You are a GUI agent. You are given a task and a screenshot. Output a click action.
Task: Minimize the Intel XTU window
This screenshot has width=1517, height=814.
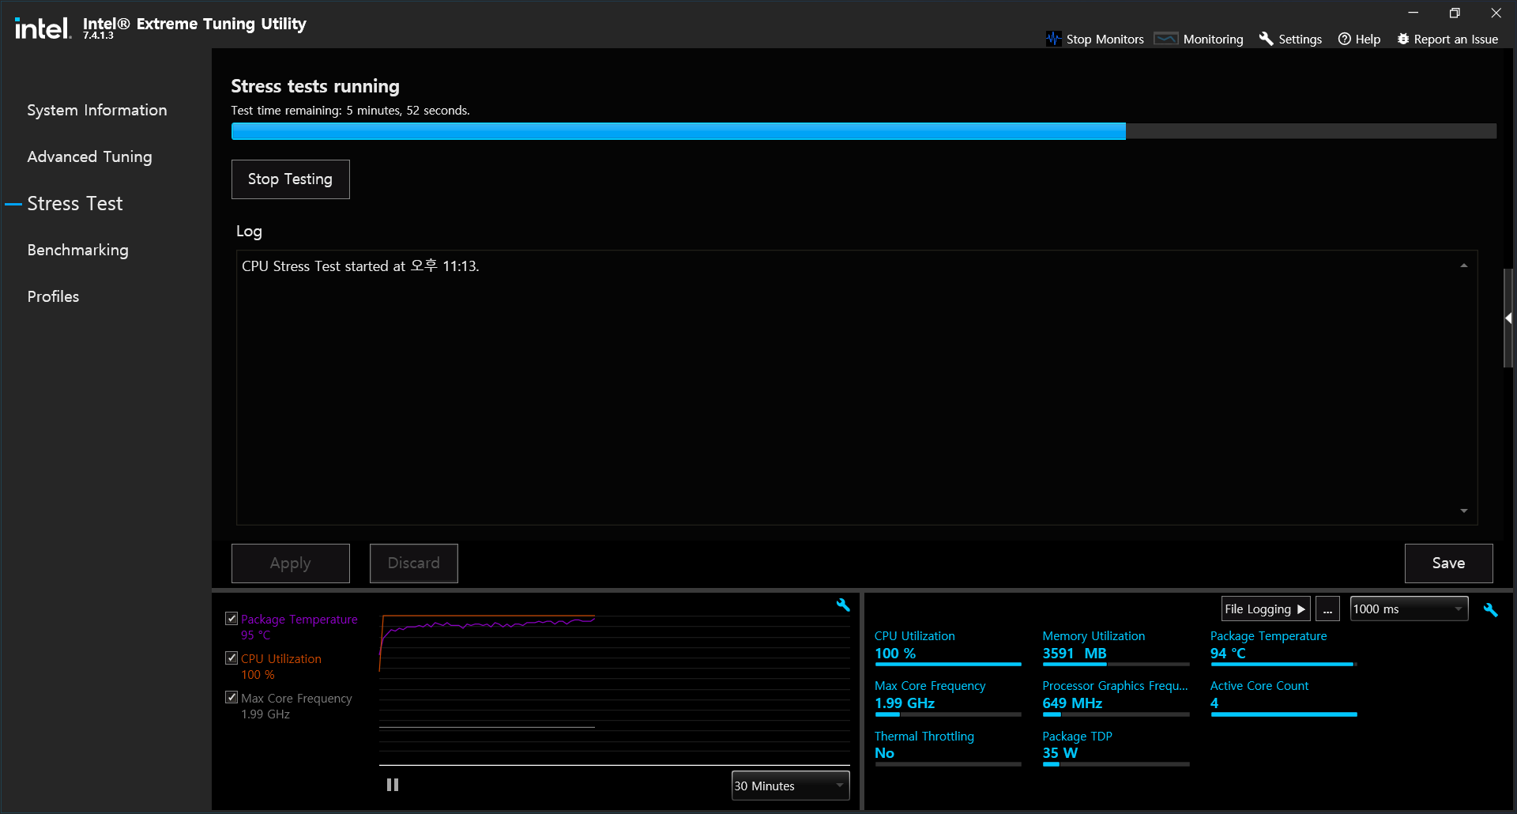pos(1413,13)
